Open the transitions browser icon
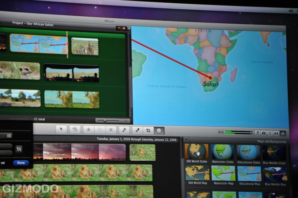The height and width of the screenshot is (198, 298). 276,134
